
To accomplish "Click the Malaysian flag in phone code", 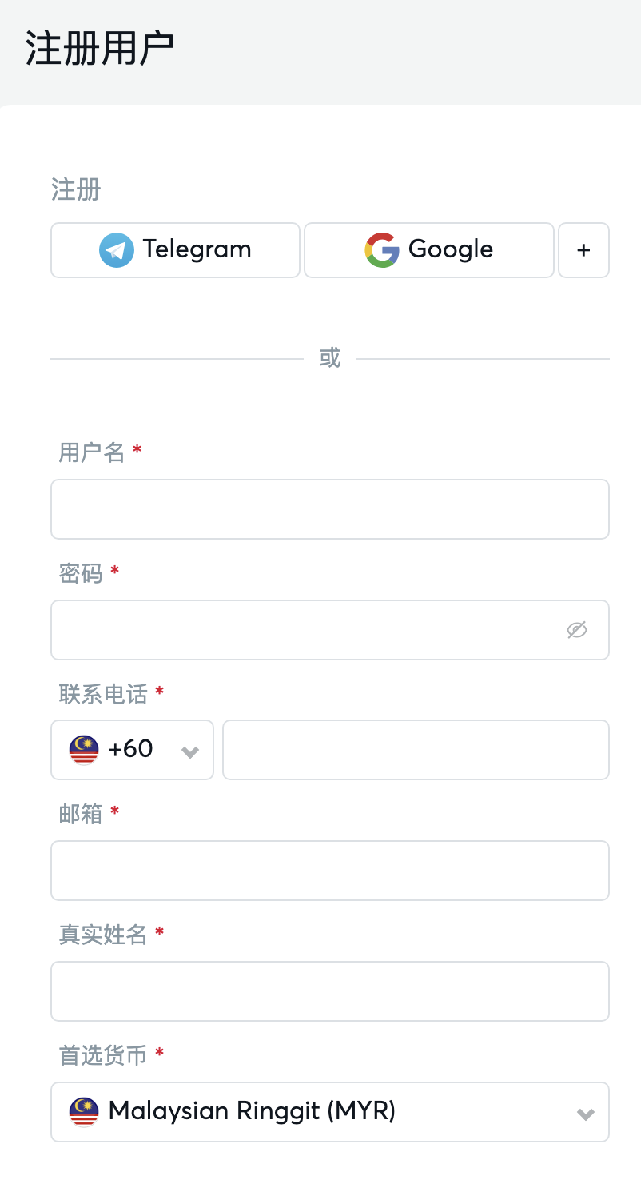I will 84,750.
